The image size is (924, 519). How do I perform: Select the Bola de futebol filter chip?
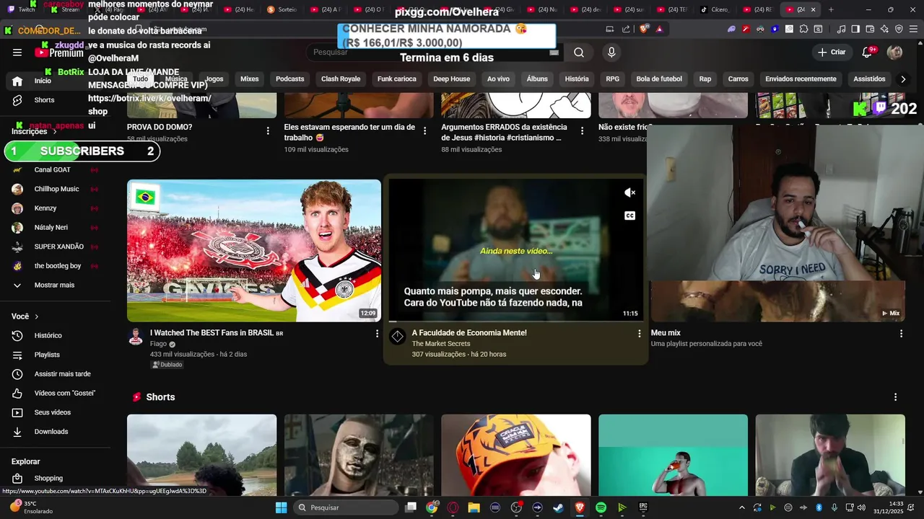pos(659,79)
